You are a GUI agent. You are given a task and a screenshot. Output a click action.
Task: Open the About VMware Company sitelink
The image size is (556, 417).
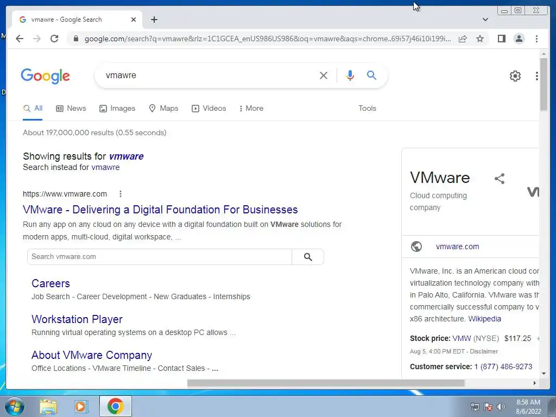click(92, 355)
